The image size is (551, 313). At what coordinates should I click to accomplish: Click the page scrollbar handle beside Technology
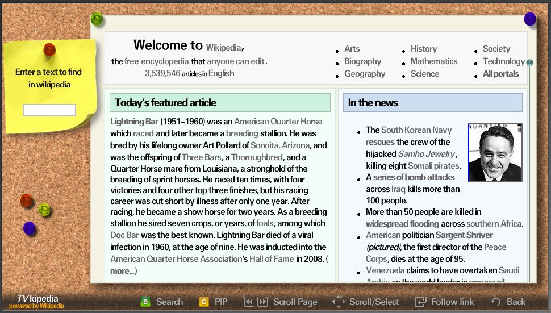coord(529,62)
